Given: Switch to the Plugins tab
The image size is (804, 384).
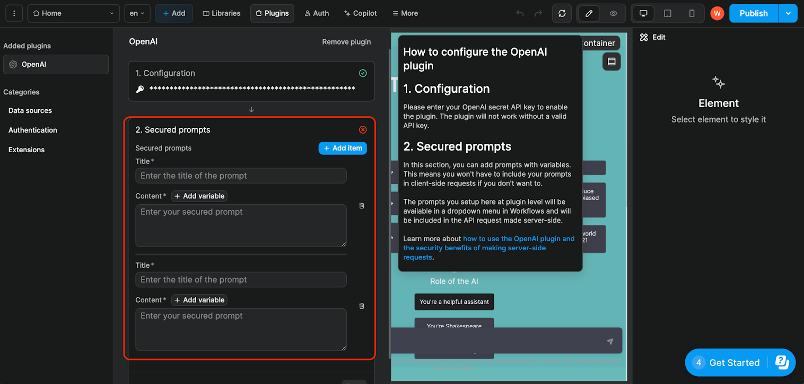Looking at the screenshot, I should (272, 13).
